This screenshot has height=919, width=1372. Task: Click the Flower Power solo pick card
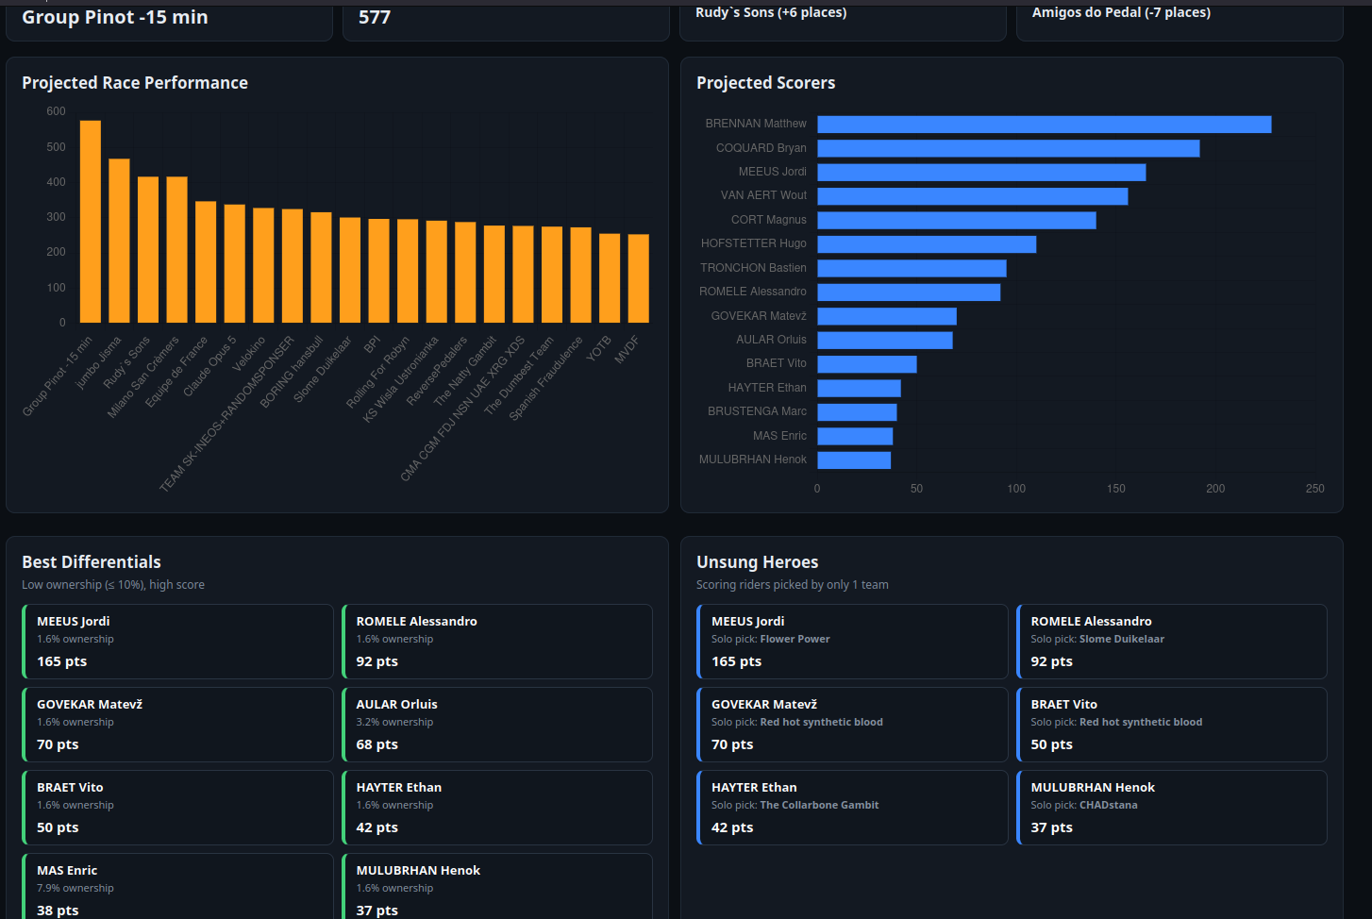click(x=852, y=642)
